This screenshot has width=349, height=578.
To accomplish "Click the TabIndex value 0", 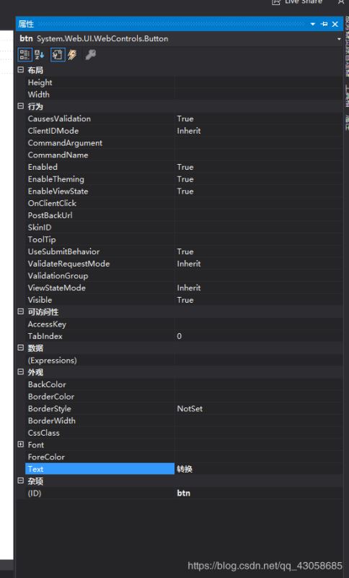I will (179, 336).
